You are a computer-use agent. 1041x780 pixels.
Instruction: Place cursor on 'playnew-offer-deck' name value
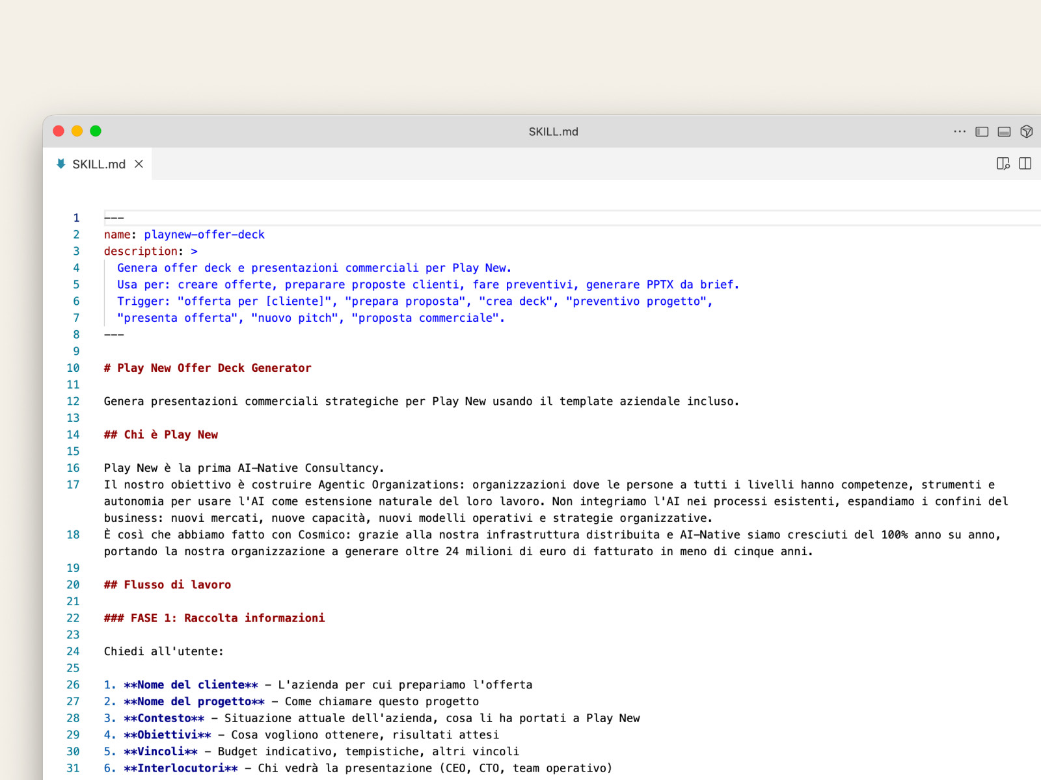pos(204,235)
